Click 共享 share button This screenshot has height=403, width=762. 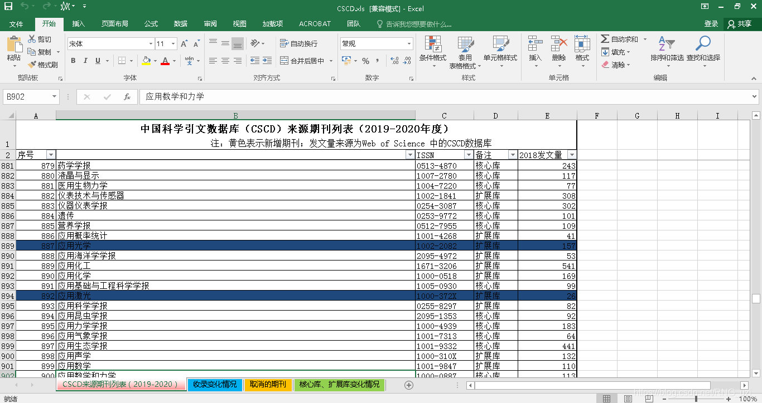click(x=740, y=24)
